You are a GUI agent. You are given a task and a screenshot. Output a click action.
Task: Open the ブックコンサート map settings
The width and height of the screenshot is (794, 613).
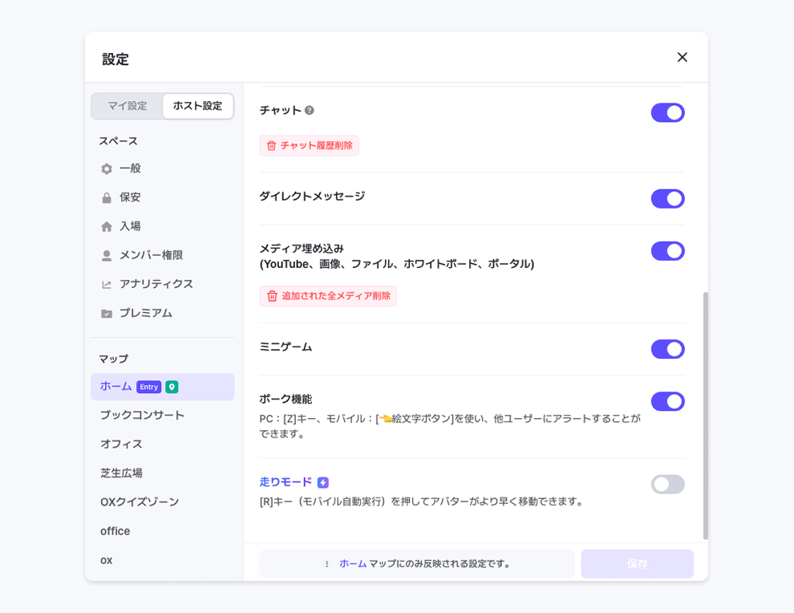tap(143, 416)
